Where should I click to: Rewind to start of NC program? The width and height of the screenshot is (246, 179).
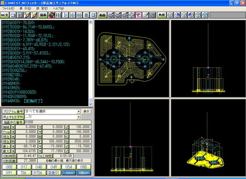click(58, 15)
